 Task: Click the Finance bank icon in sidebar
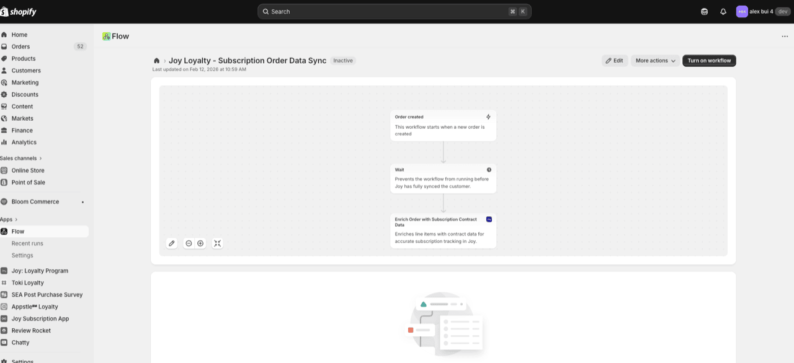[x=4, y=131]
